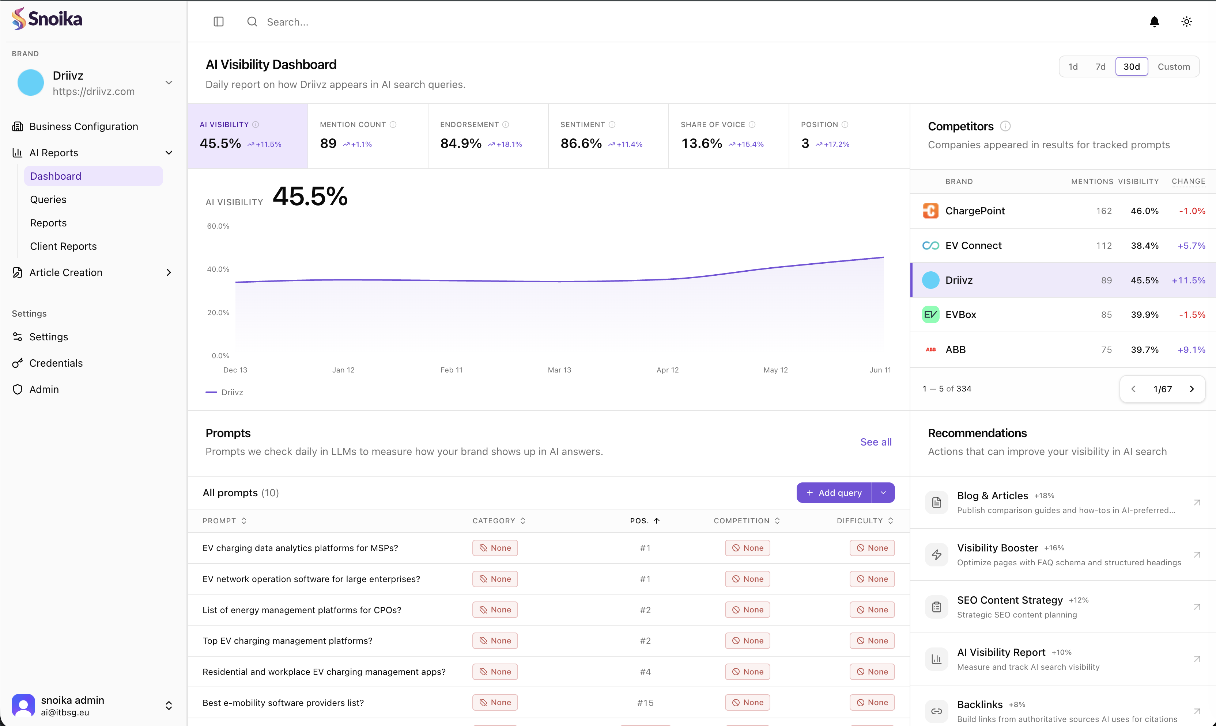Image resolution: width=1216 pixels, height=726 pixels.
Task: Select the Share of Voice metric card
Action: pos(729,136)
